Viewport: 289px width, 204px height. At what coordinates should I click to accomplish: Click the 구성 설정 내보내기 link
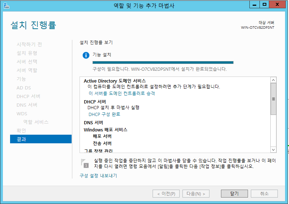98,176
